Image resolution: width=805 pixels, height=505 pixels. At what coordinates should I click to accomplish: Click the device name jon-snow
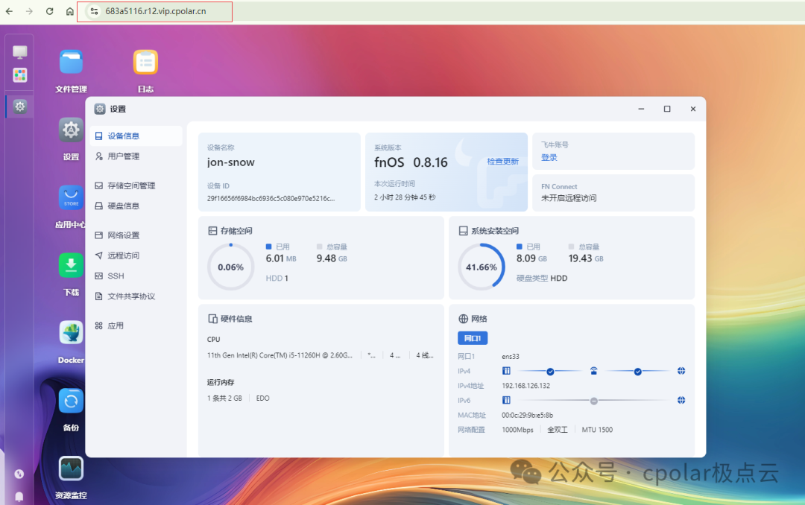230,162
